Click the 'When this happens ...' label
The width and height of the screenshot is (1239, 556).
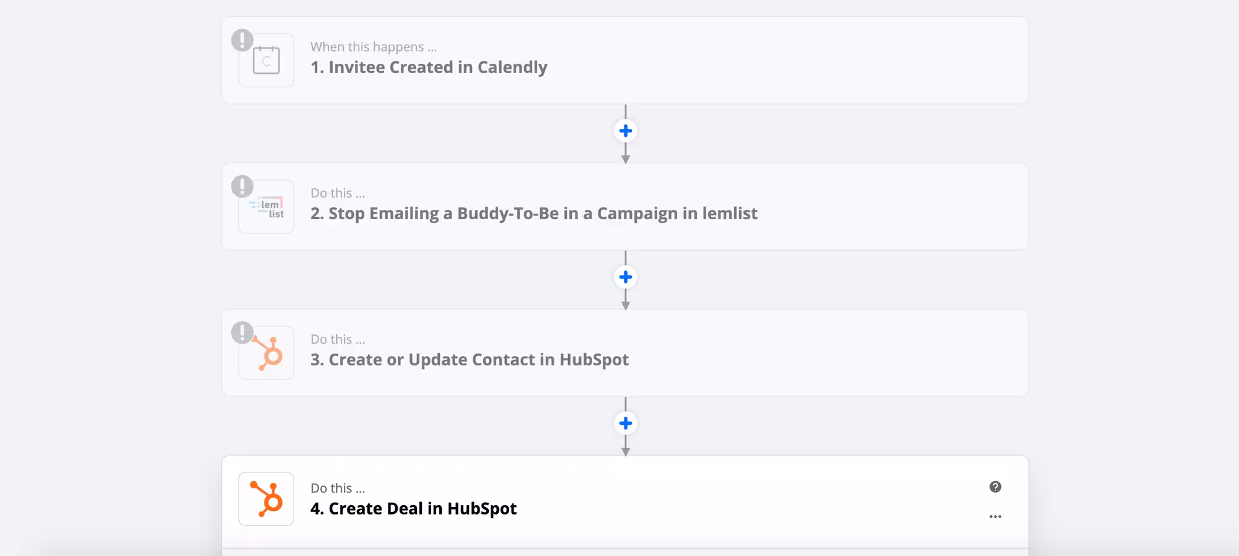pyautogui.click(x=374, y=47)
